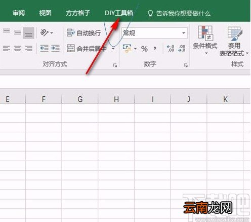Image resolution: width=251 pixels, height=222 pixels.
Task: Decrease the indent level
Action: 45,48
